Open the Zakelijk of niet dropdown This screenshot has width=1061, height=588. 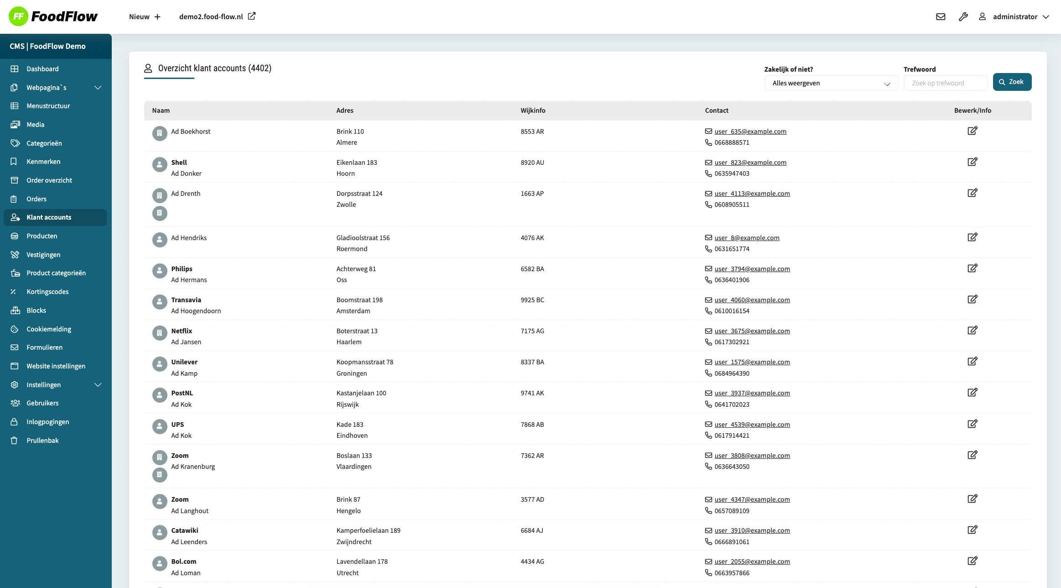coord(831,83)
